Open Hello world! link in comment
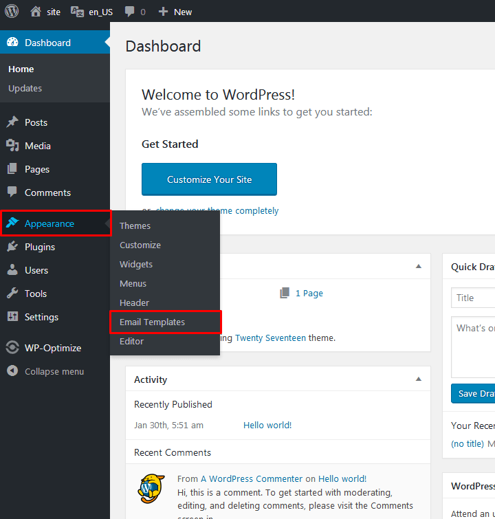Image resolution: width=495 pixels, height=519 pixels. (x=342, y=478)
